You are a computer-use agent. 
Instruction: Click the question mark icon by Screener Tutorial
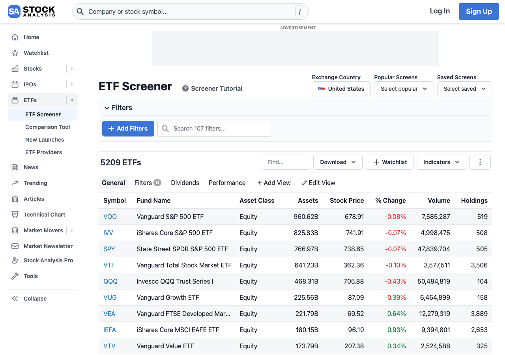(x=185, y=88)
